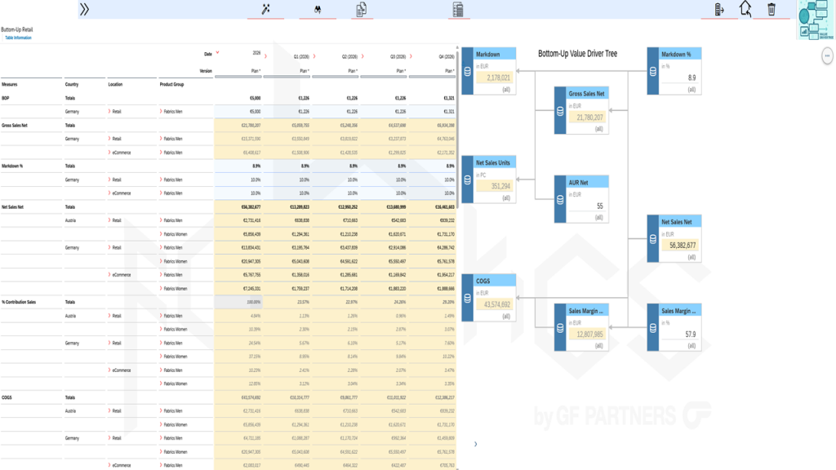
Task: Click the copy documents icon in toolbar
Action: tap(361, 9)
